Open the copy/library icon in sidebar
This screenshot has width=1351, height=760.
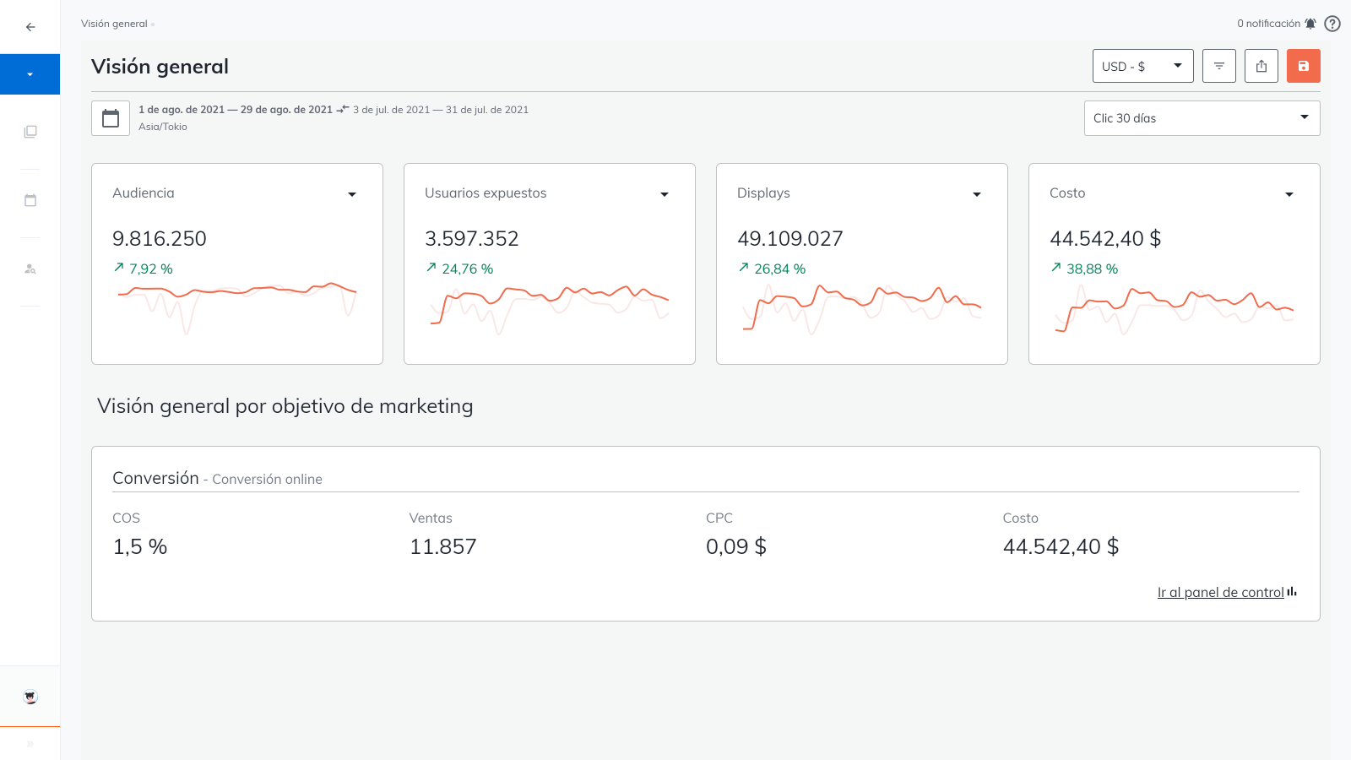point(30,132)
